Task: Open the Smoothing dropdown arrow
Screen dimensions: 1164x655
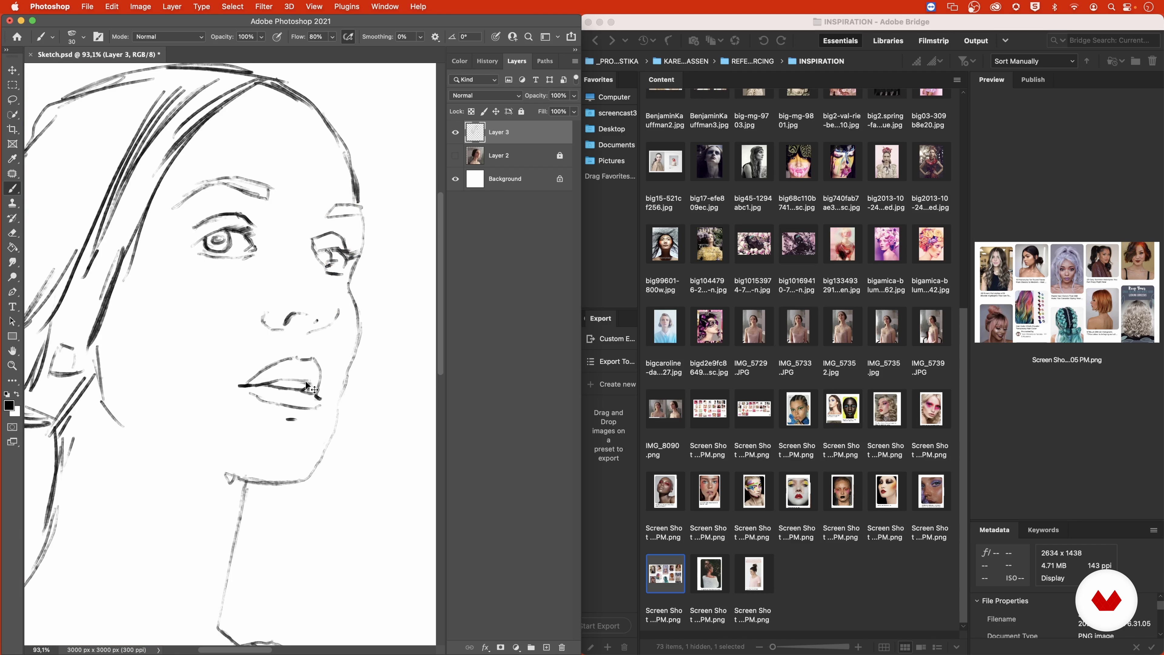Action: click(x=420, y=37)
